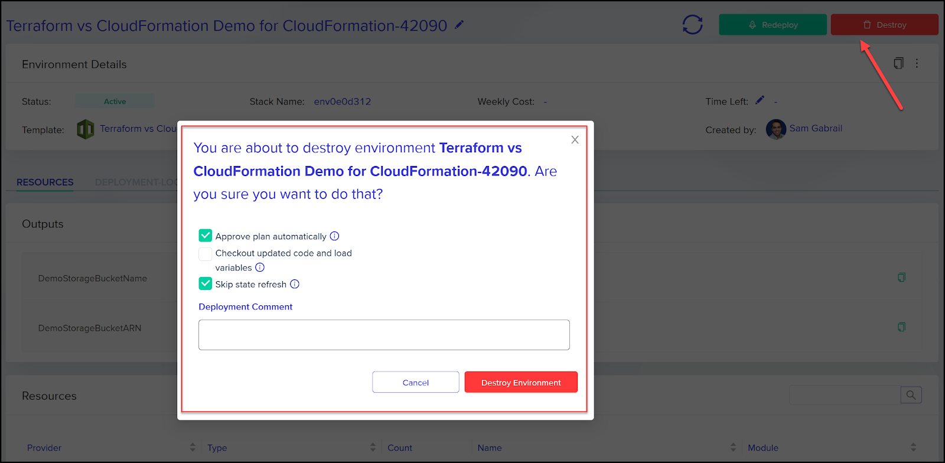The image size is (945, 463).
Task: Sort resources by Name column arrows
Action: pyautogui.click(x=733, y=447)
